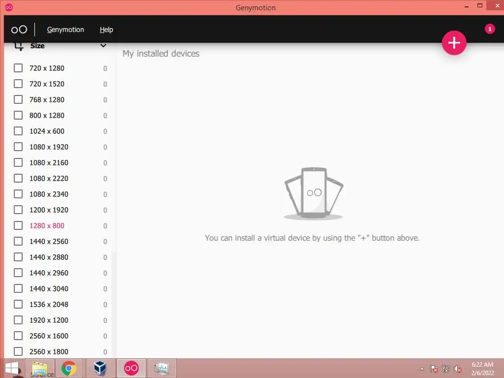The height and width of the screenshot is (378, 504).
Task: Click the install virtual device hint text
Action: point(312,238)
